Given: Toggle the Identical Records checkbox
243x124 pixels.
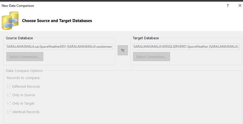Looking at the screenshot, I should point(9,112).
